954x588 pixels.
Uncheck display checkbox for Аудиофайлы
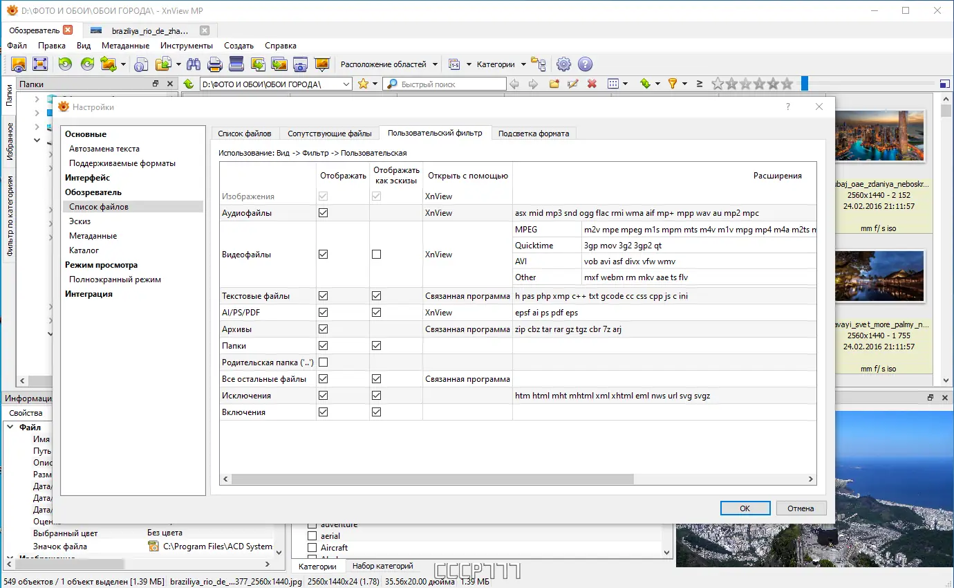click(323, 213)
